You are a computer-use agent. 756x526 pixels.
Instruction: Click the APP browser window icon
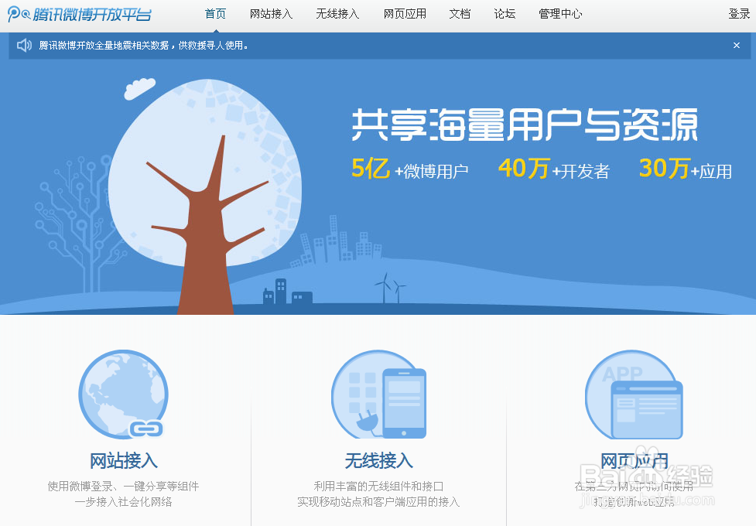click(634, 394)
